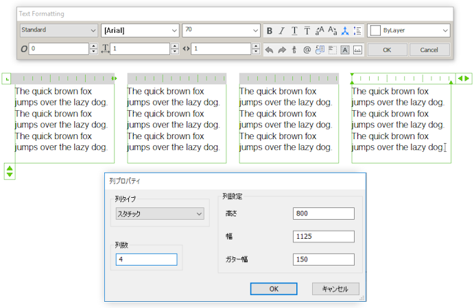The height and width of the screenshot is (308, 474).
Task: Click the resize grip of 列プロパティ dialog
Action: [362, 298]
